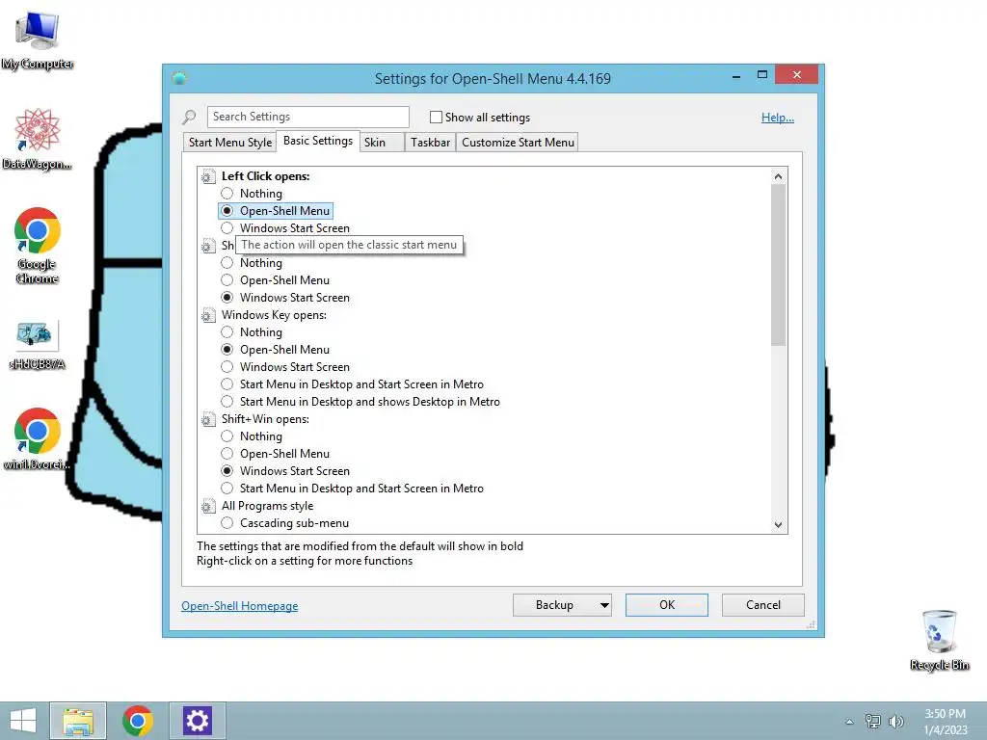987x740 pixels.
Task: Click the settings list scrollbar thumb
Action: 778,265
